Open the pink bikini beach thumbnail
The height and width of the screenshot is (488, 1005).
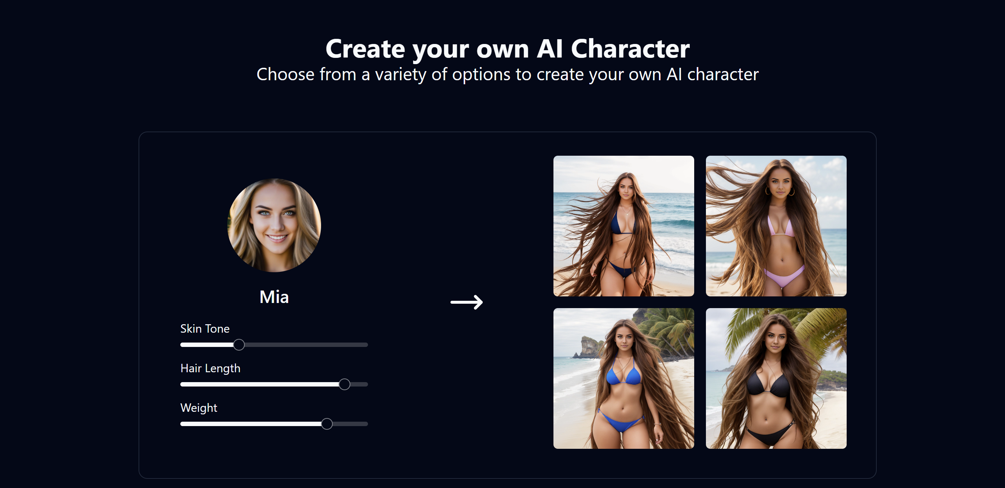pyautogui.click(x=776, y=226)
